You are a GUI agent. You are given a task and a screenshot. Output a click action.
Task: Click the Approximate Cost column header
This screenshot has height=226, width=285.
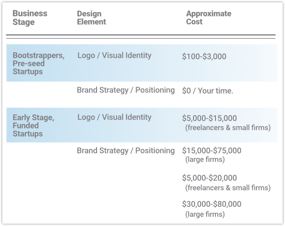coord(209,18)
